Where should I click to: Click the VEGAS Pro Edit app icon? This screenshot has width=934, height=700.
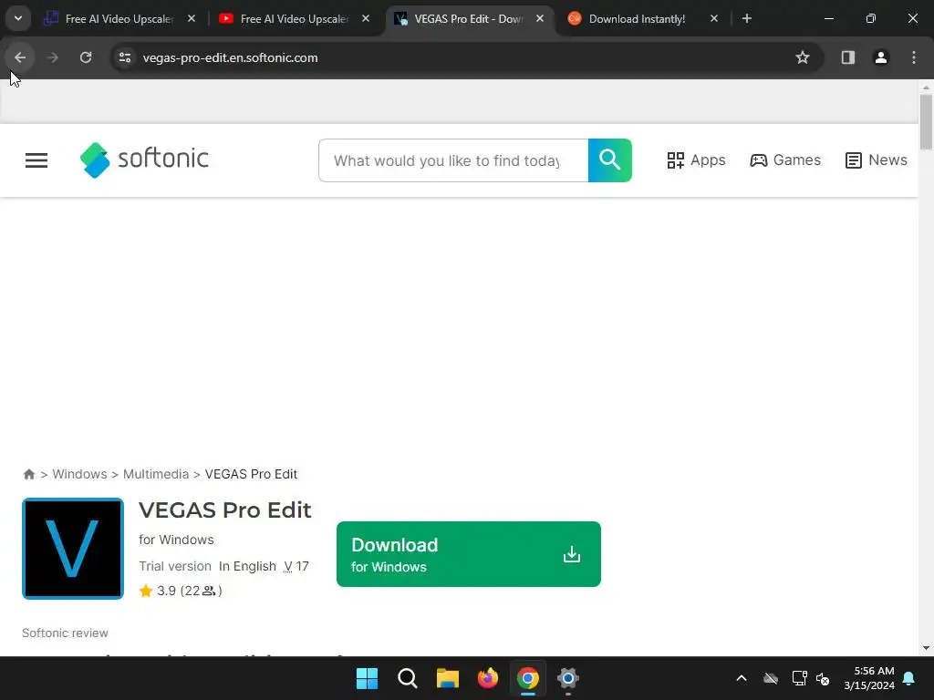[x=73, y=549]
